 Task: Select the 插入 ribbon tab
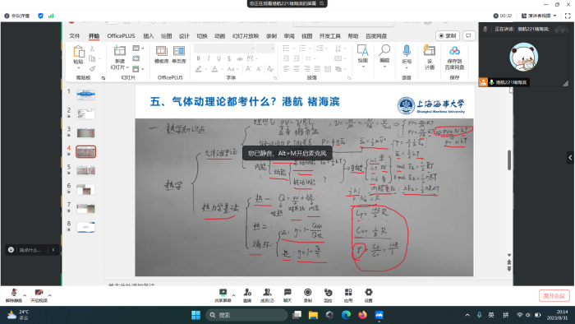tap(149, 36)
